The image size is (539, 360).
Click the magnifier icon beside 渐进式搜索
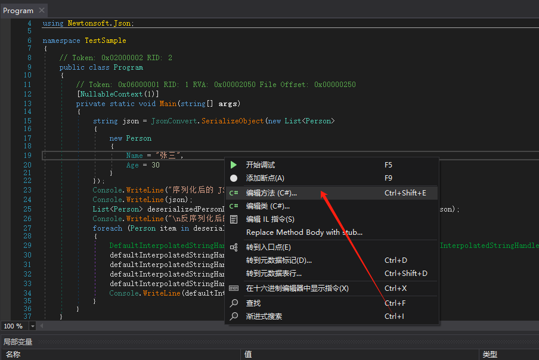tap(234, 316)
